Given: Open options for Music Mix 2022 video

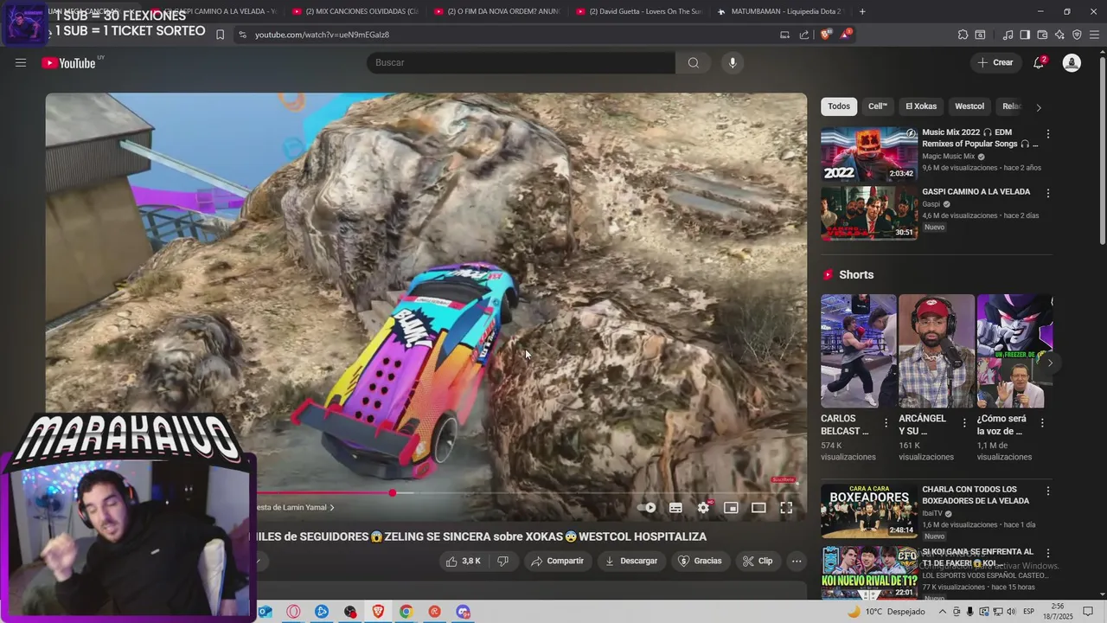Looking at the screenshot, I should tap(1048, 134).
